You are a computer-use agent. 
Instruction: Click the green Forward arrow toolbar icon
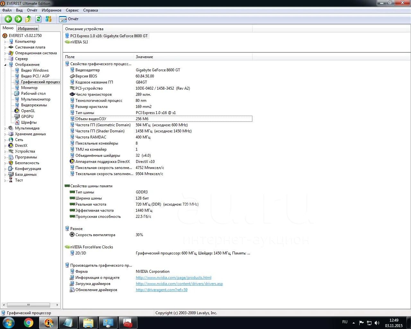coord(18,19)
